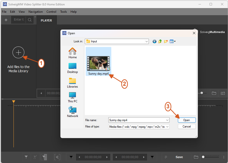Step back the first timecode field
The height and width of the screenshot is (163, 228).
click(x=79, y=157)
